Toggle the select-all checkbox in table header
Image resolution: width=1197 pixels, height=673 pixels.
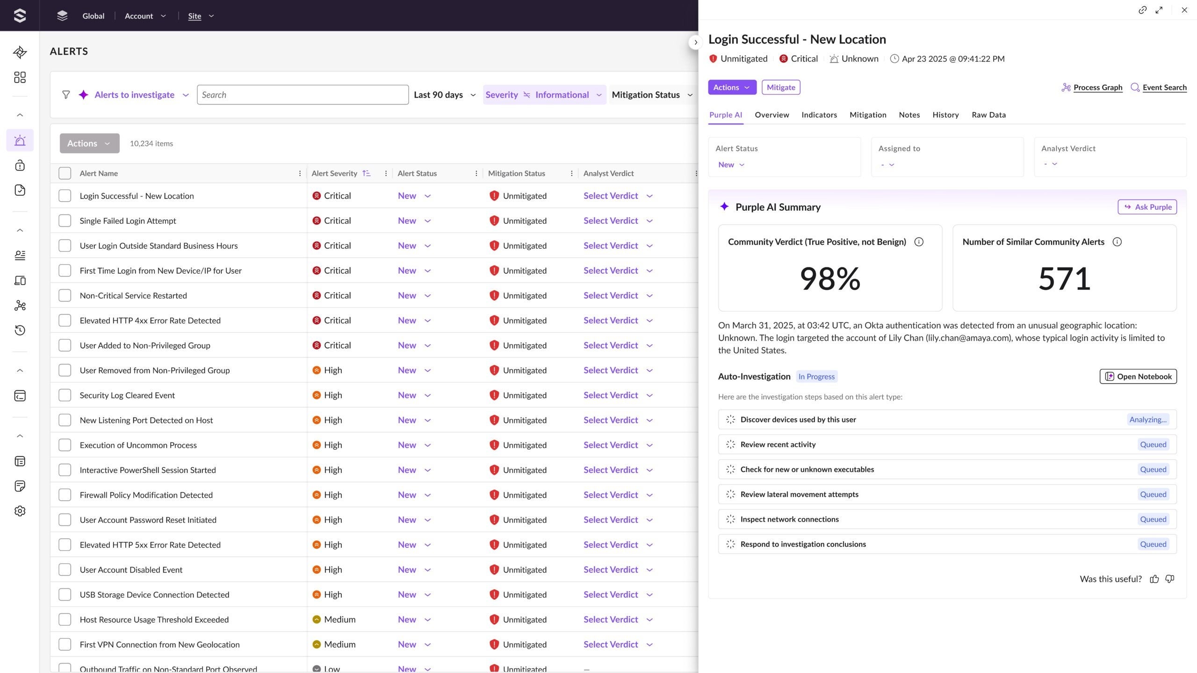pos(65,173)
